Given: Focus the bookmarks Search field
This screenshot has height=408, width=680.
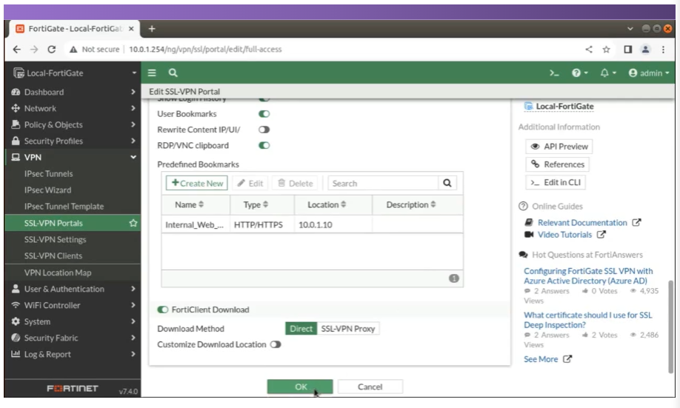Looking at the screenshot, I should [383, 183].
